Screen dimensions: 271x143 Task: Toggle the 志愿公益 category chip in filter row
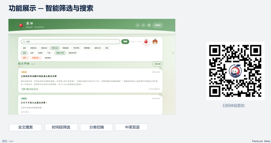coord(55,48)
